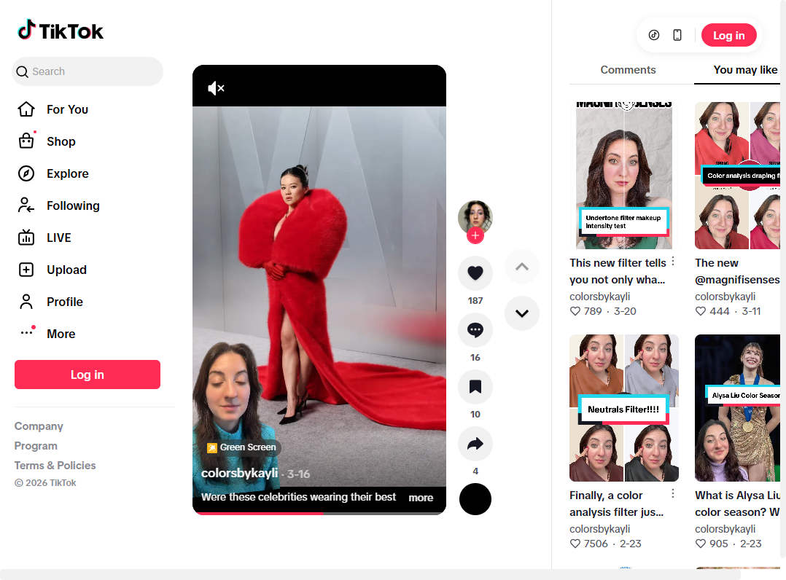
Task: Switch to the Comments tab
Action: pyautogui.click(x=628, y=70)
